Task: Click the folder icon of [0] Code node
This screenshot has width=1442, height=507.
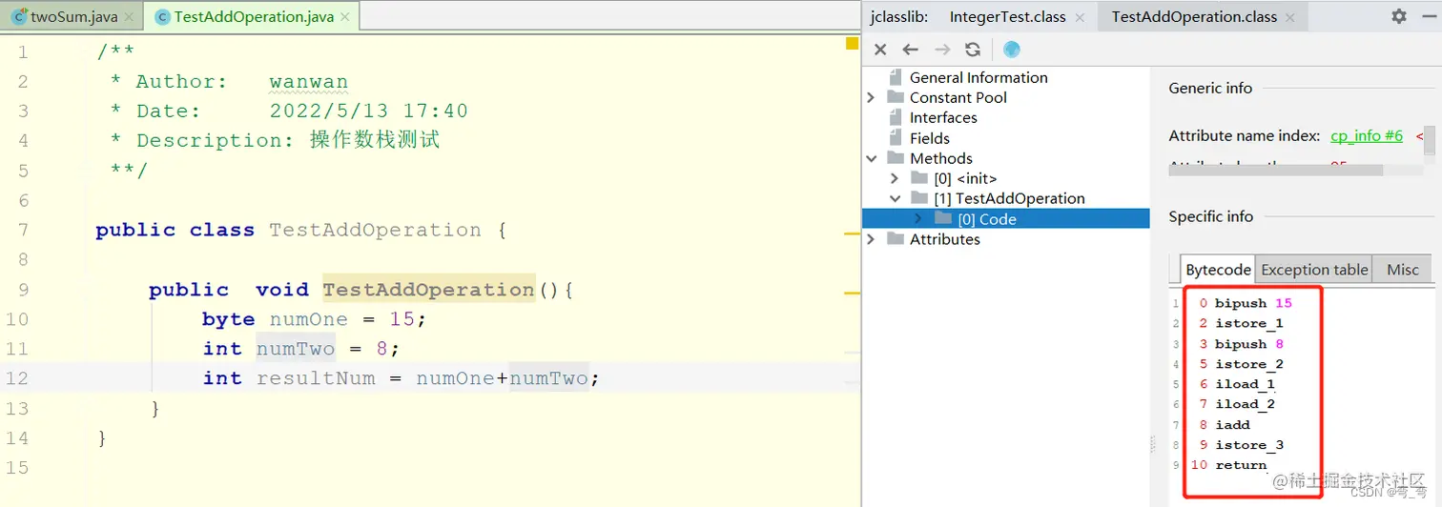Action: (942, 219)
